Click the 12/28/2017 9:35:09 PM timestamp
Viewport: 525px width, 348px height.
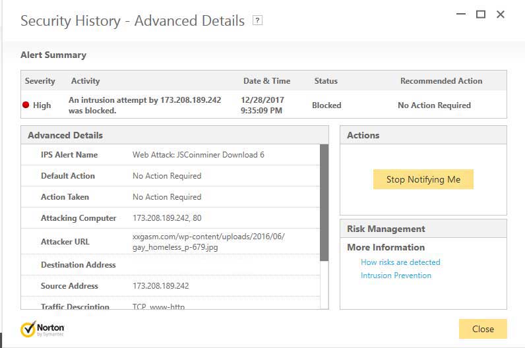coord(262,105)
